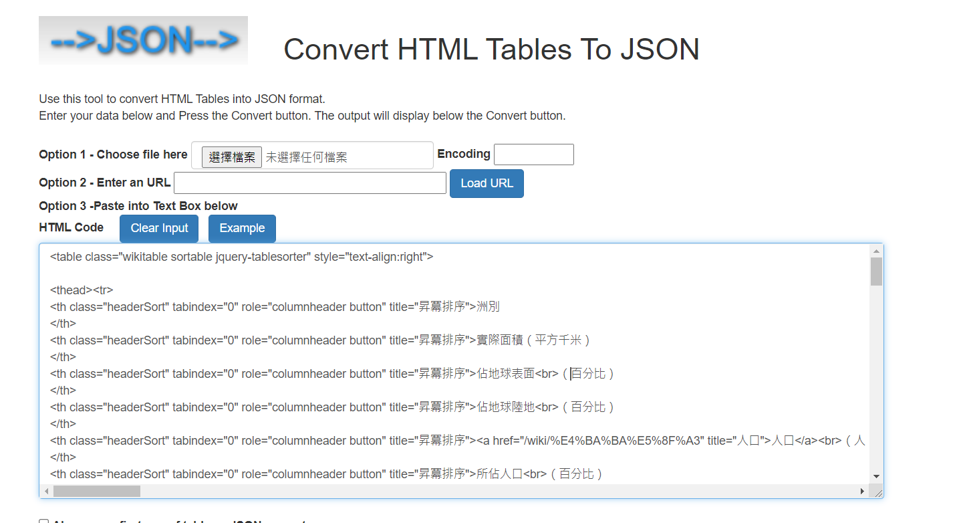Click the Option 2 URL input field
This screenshot has height=523, width=959.
[x=310, y=183]
